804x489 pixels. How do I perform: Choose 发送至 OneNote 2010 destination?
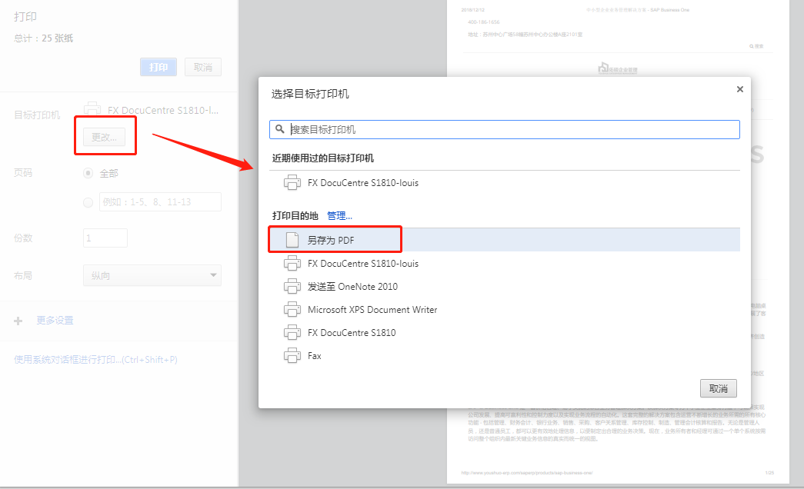pos(505,286)
